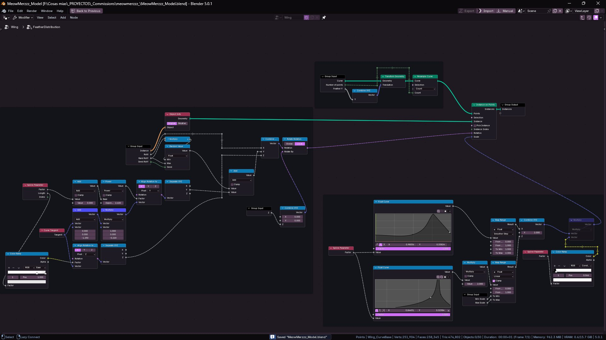Open the Modifier type dropdown

tap(23, 18)
